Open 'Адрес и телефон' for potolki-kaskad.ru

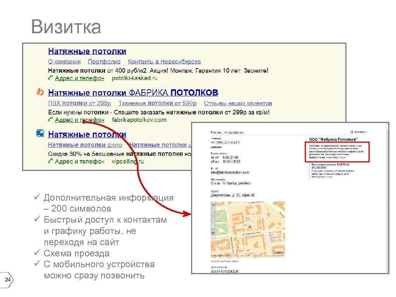(x=80, y=78)
